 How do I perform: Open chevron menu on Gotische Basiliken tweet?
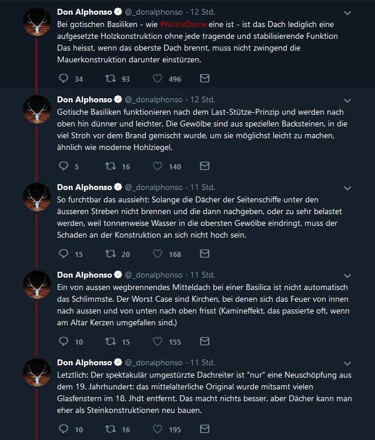coord(347,101)
